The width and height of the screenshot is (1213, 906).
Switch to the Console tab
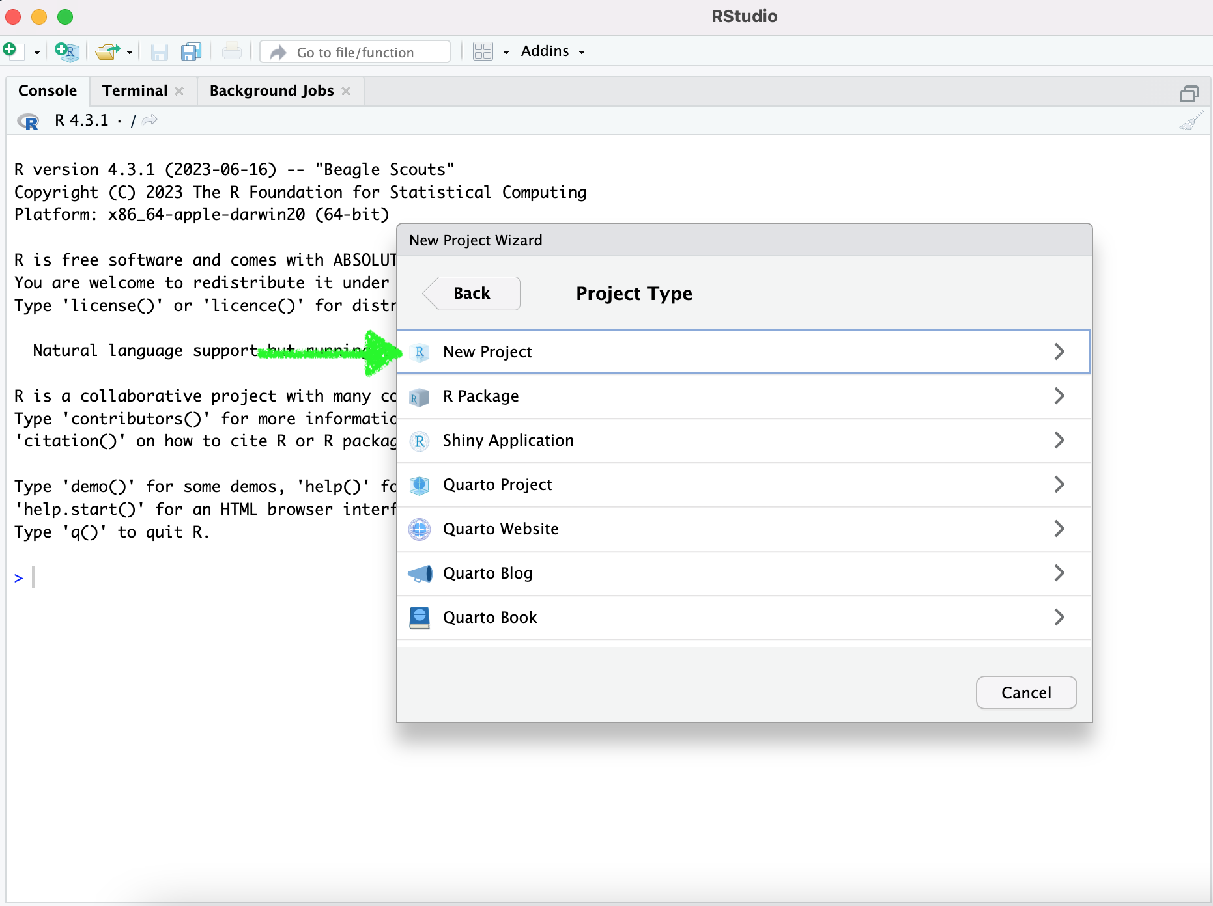48,90
